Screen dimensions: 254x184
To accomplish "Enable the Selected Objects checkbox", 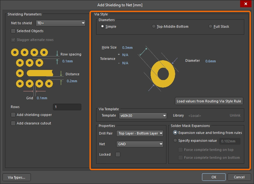I will click(13, 31).
